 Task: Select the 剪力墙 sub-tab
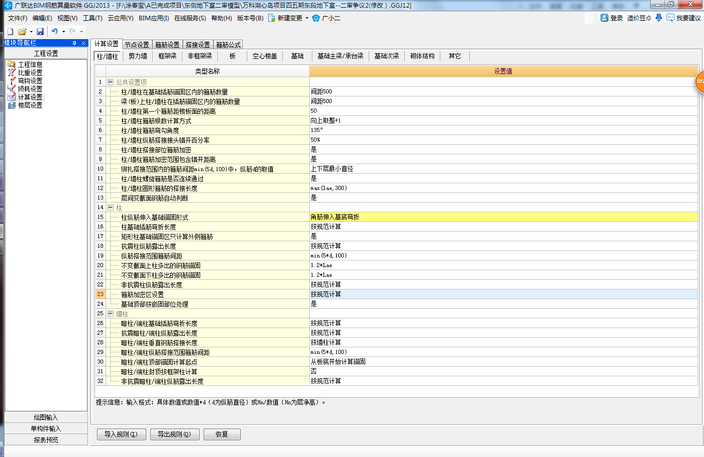pyautogui.click(x=138, y=56)
